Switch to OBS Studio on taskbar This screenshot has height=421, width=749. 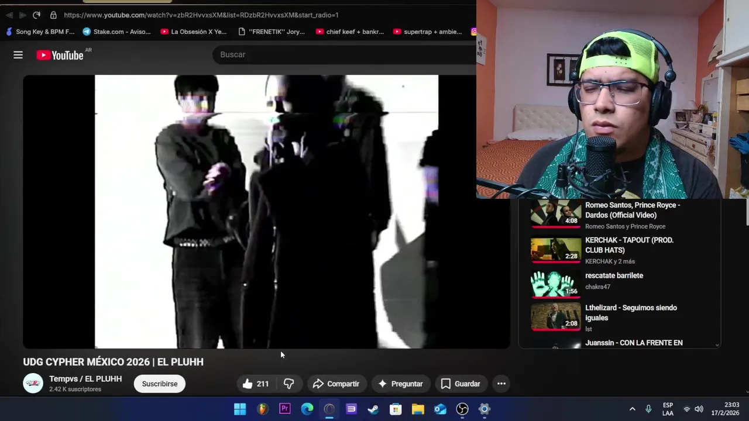click(462, 409)
